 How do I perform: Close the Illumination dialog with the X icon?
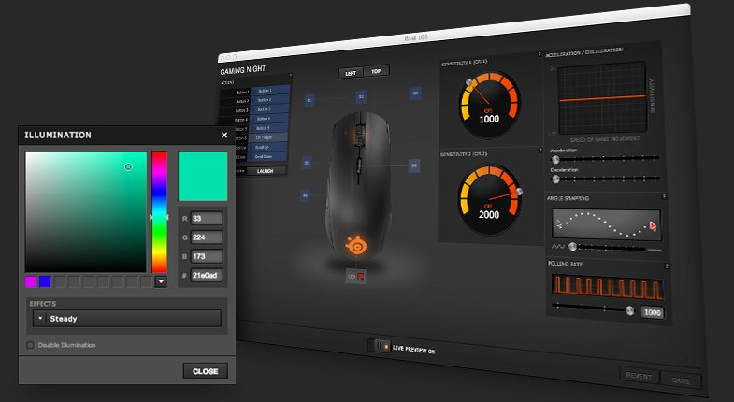(224, 136)
